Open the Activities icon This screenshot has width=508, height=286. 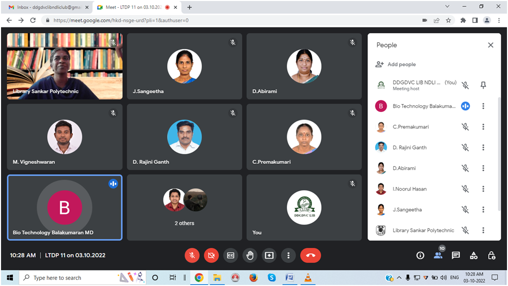(474, 255)
